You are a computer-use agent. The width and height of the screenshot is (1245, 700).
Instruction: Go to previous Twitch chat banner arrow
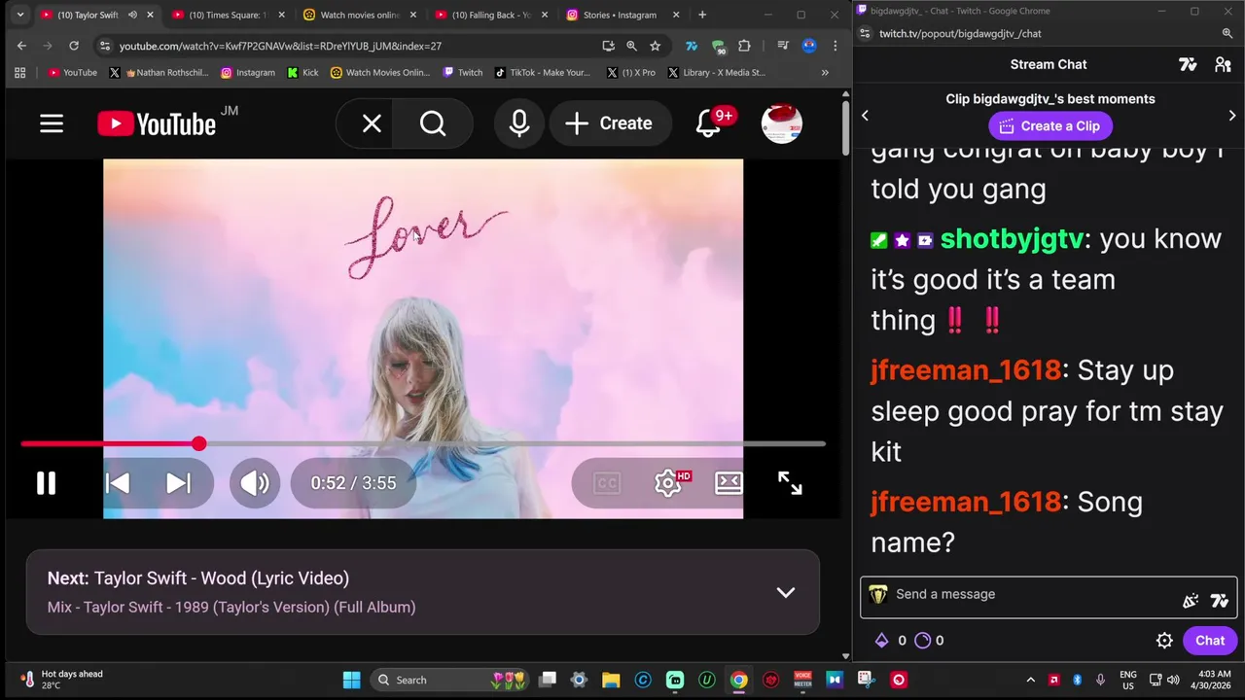coord(865,115)
